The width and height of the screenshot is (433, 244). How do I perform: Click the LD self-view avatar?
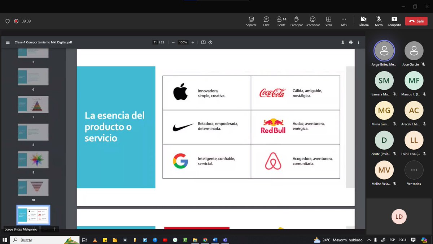pos(399,217)
